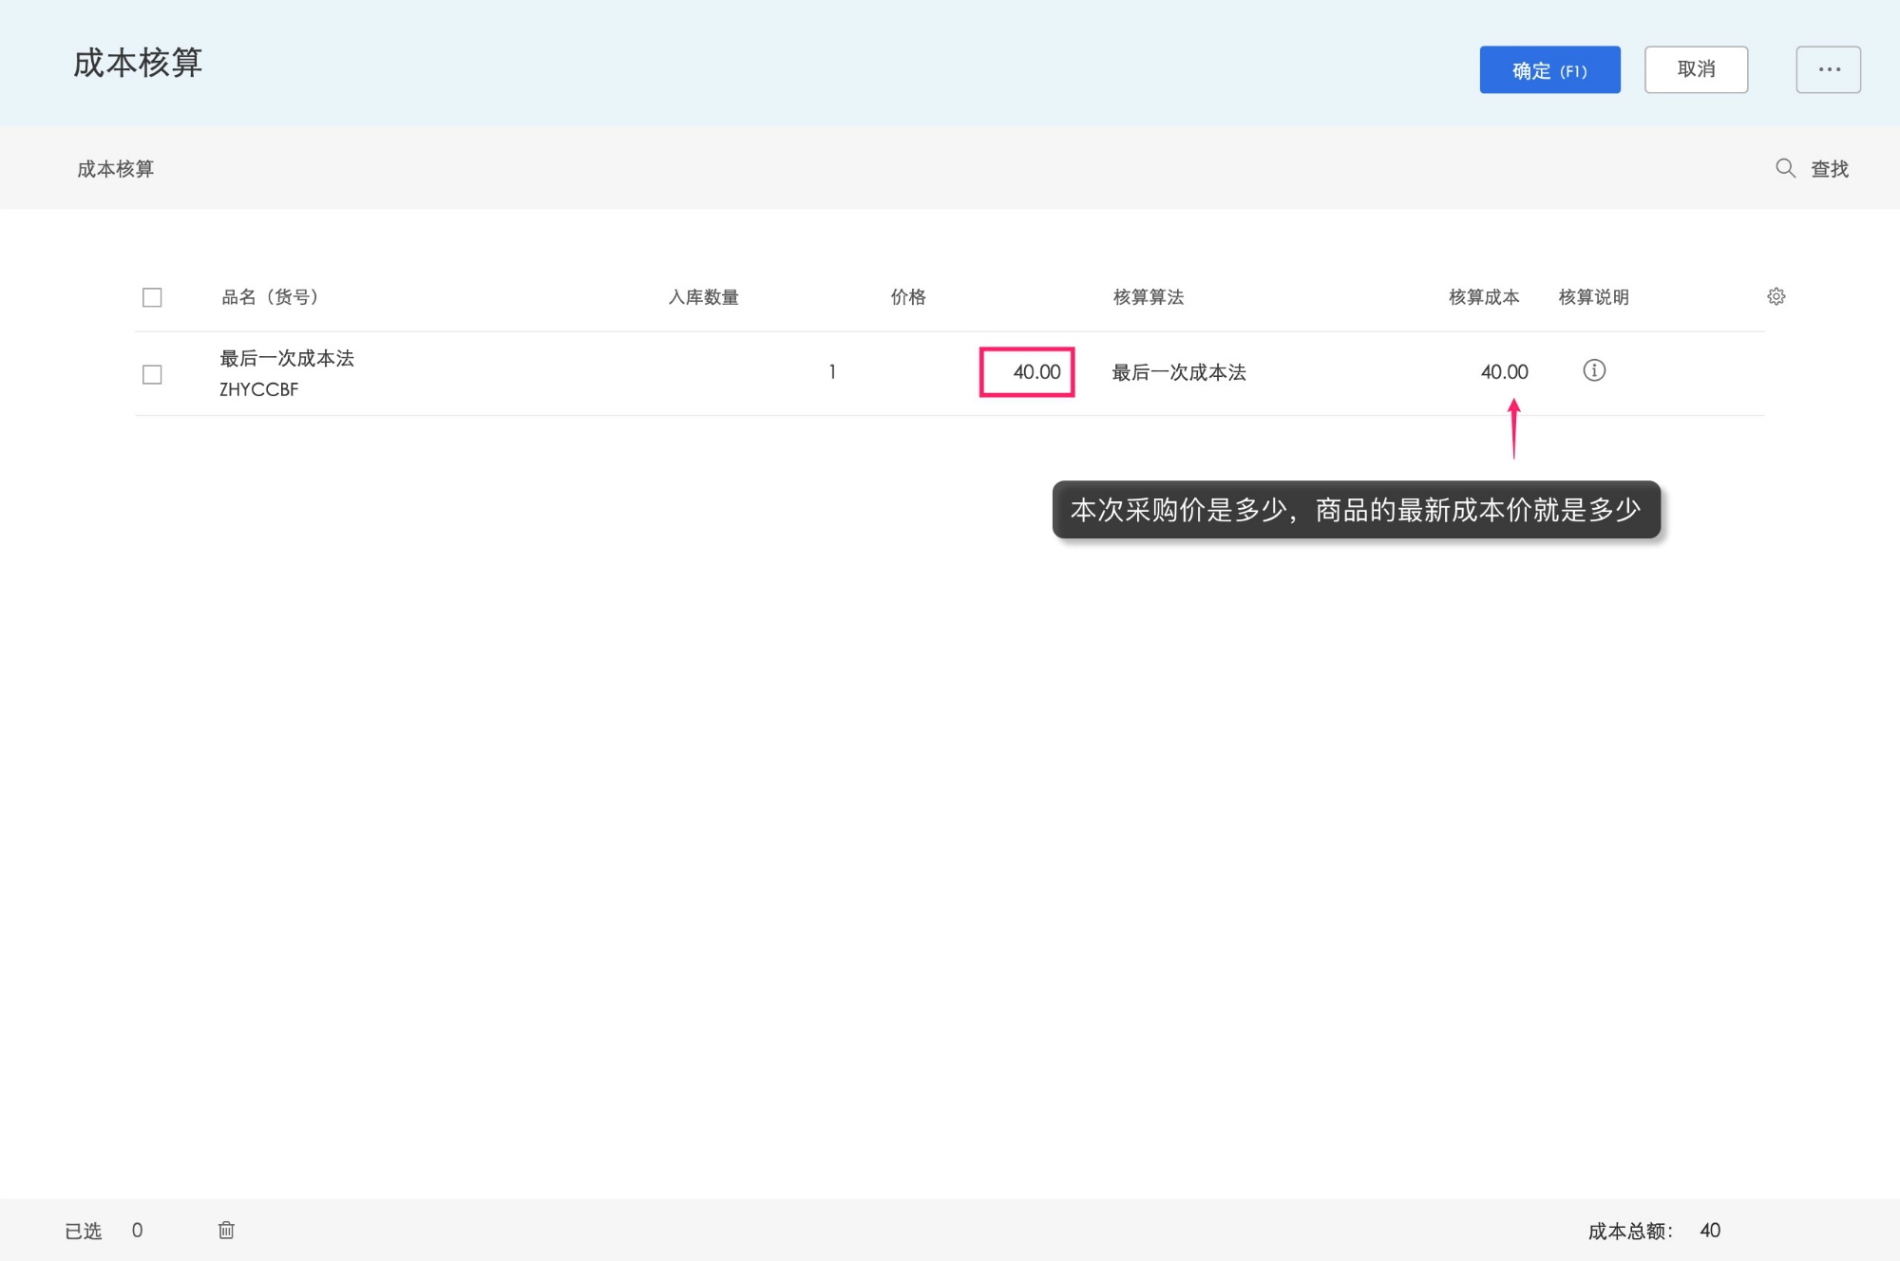
Task: Click the 查找 search link
Action: point(1829,169)
